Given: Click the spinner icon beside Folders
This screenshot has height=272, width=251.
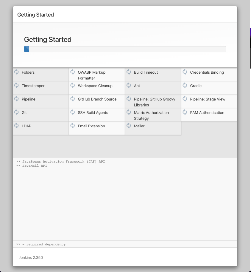Looking at the screenshot, I should (16, 72).
